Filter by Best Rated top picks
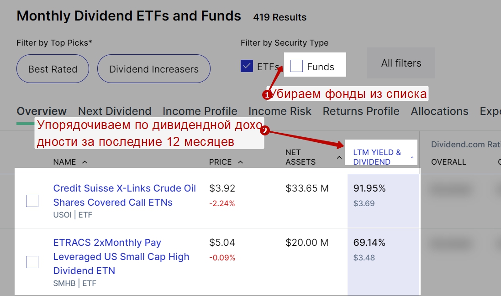The image size is (501, 296). [53, 69]
